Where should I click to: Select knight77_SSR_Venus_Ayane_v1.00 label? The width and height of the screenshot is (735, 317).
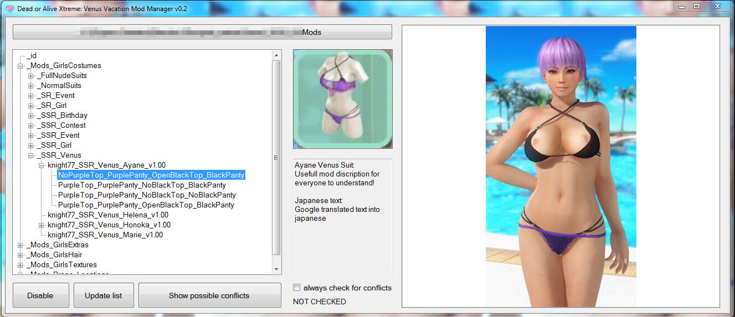106,165
